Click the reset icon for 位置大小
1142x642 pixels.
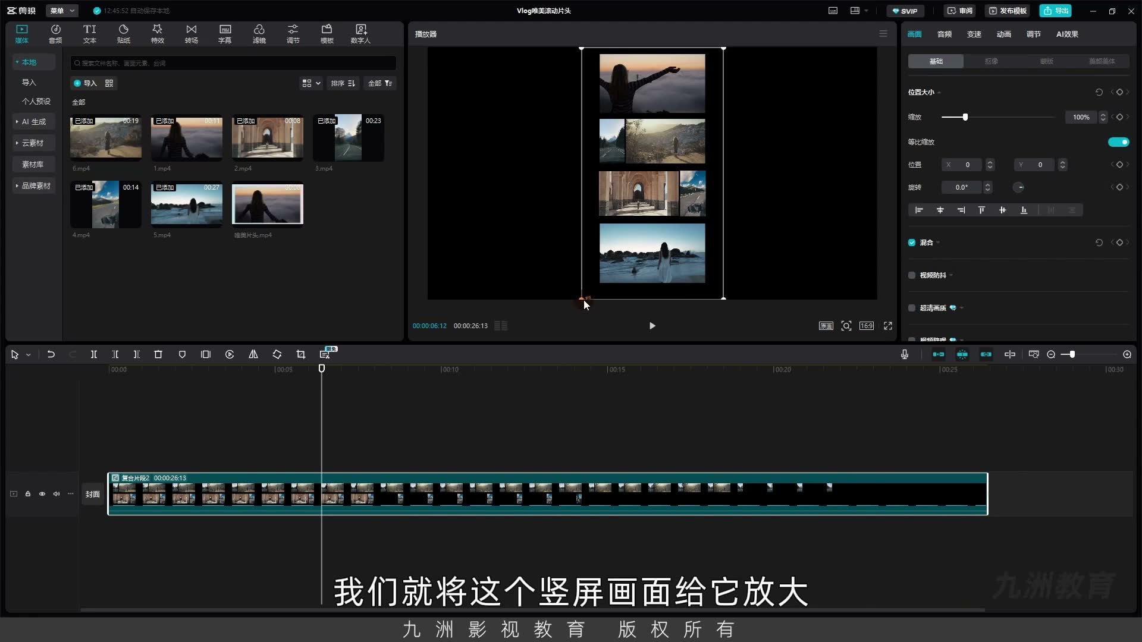[1099, 92]
